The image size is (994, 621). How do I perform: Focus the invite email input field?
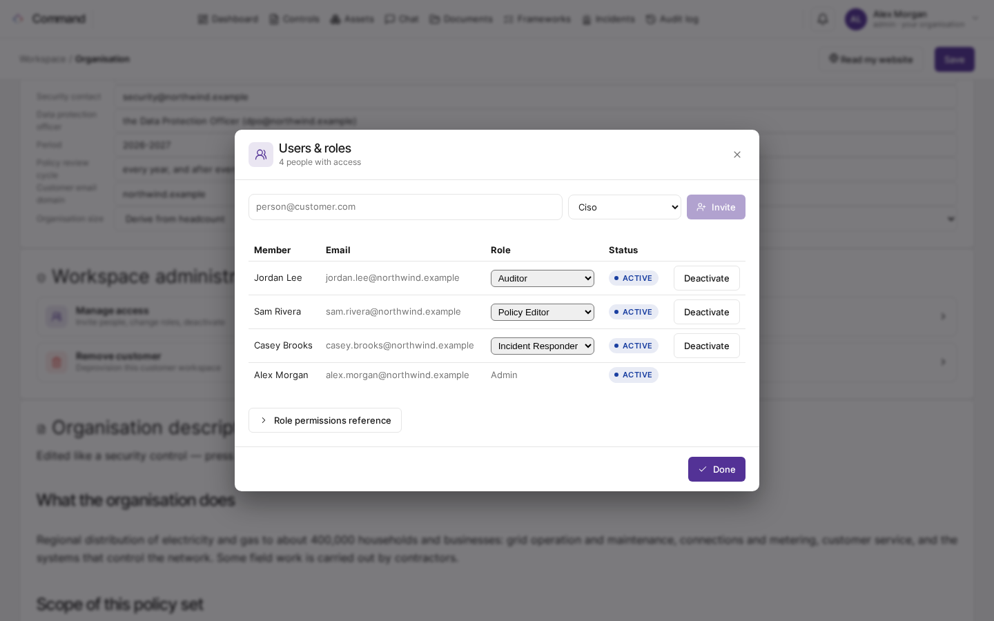pyautogui.click(x=405, y=207)
